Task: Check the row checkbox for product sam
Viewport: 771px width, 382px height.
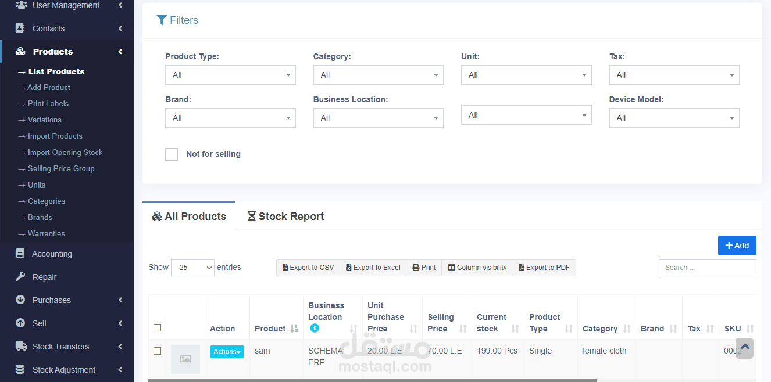Action: [157, 351]
